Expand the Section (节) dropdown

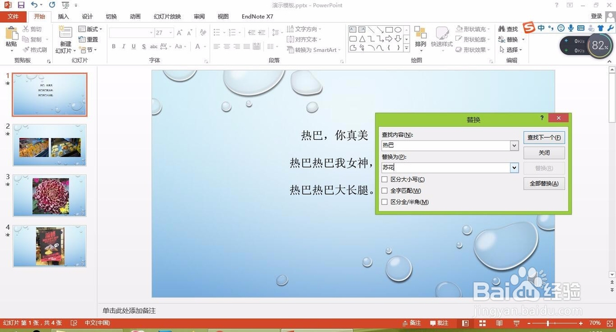(x=87, y=50)
